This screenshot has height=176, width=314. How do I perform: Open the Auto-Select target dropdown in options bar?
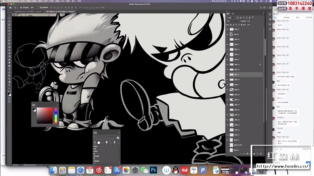(x=33, y=8)
